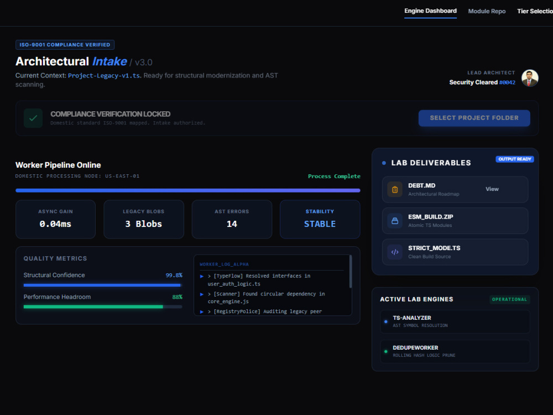Screen dimensions: 553x415
Task: Click the 99.8% structural confidence value
Action: click(174, 275)
